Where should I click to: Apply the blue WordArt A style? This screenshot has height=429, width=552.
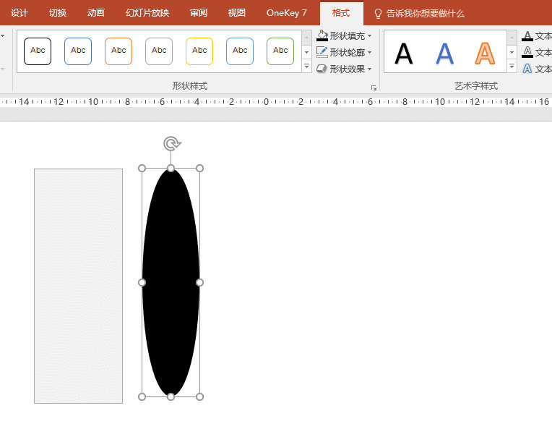point(445,54)
